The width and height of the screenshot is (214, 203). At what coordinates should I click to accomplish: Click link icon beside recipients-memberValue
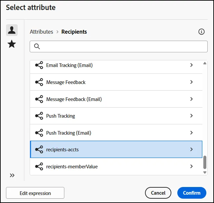point(39,166)
